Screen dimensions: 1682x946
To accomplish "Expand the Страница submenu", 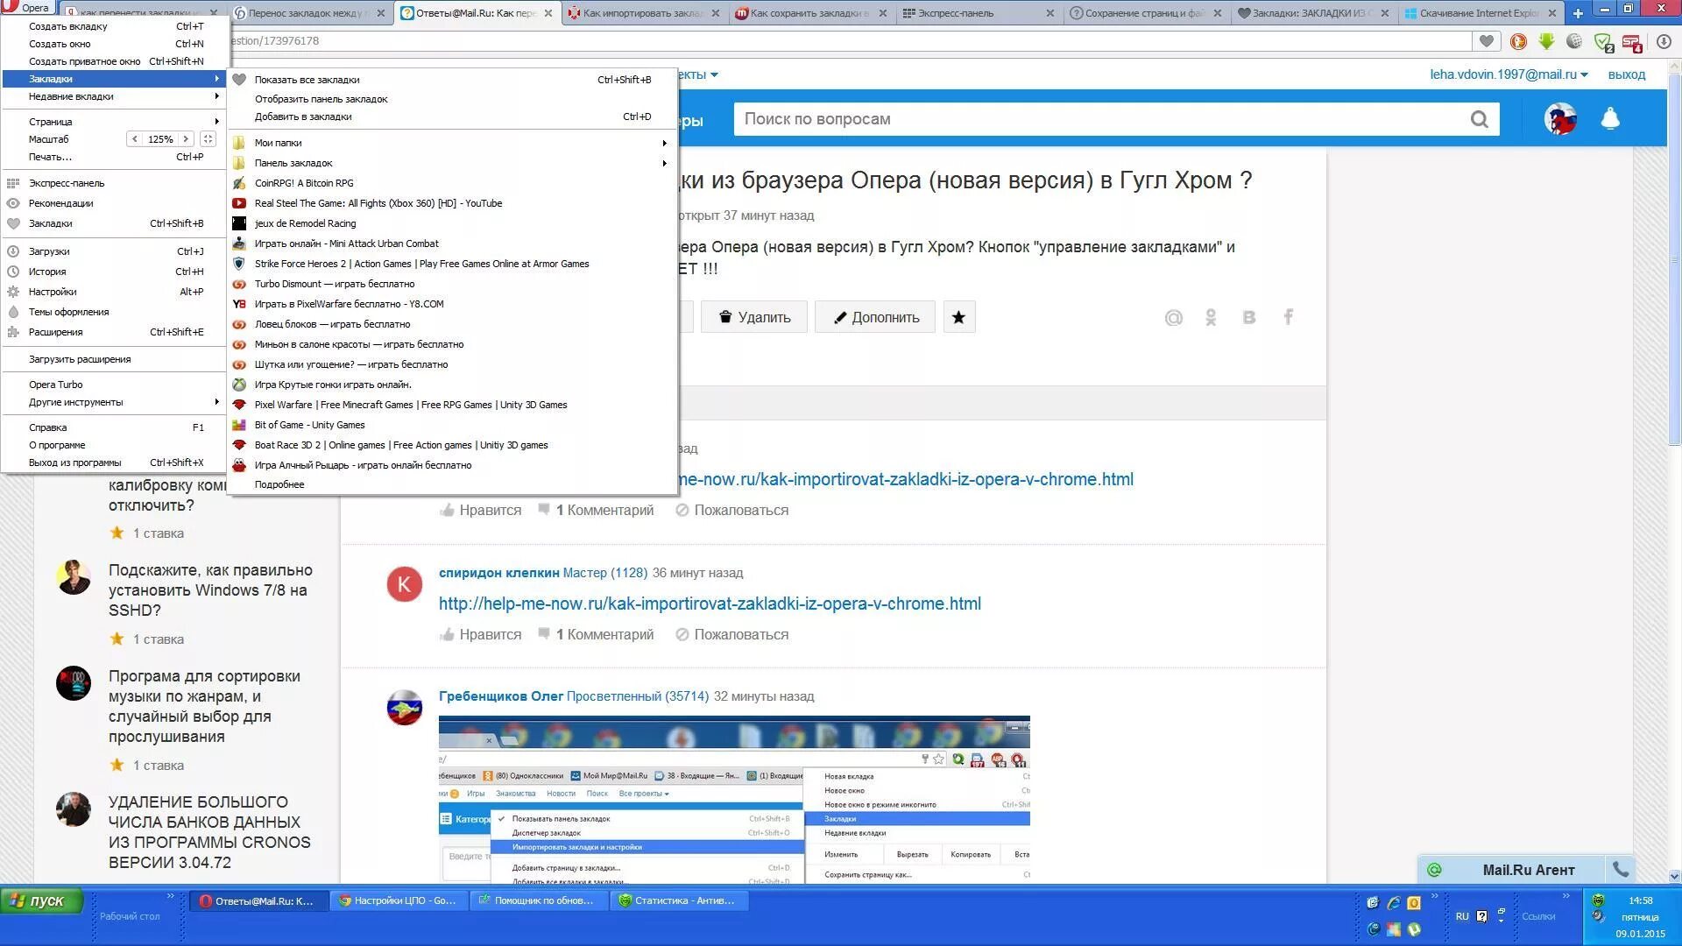I will tap(114, 122).
